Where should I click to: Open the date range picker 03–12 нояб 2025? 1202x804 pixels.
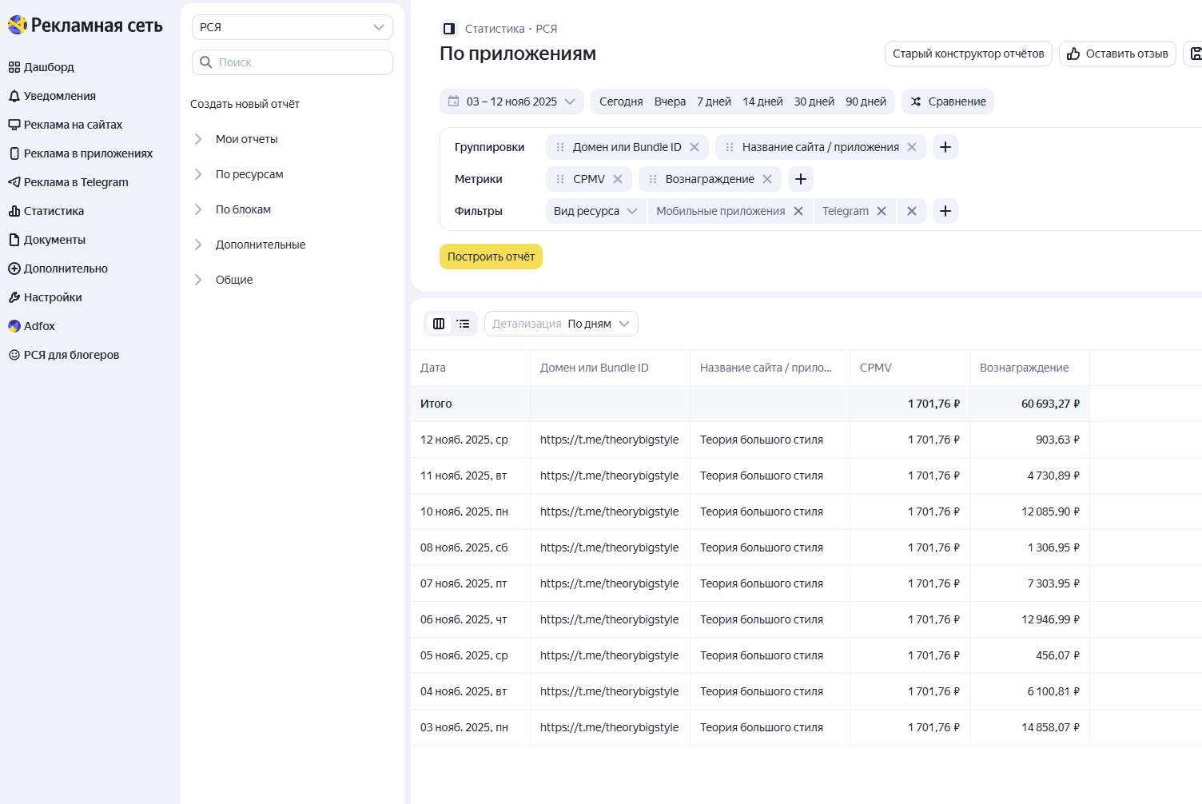pos(511,101)
